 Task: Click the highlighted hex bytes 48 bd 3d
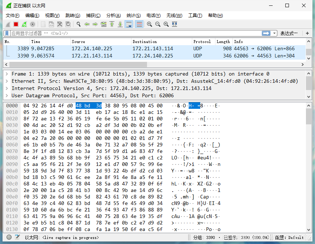(x=89, y=106)
